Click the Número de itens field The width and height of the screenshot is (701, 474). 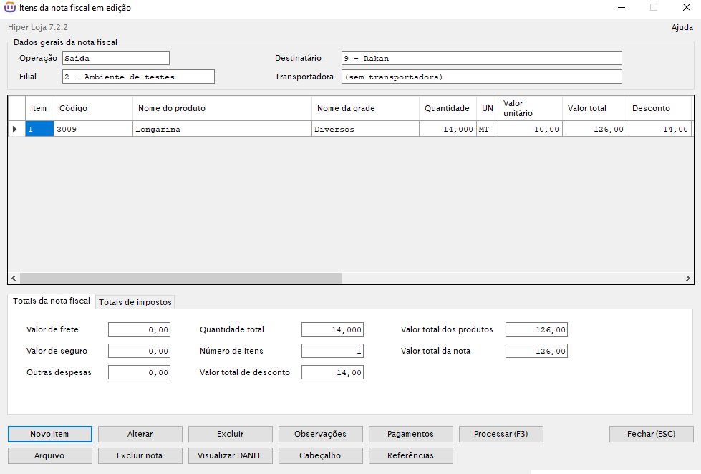(333, 351)
